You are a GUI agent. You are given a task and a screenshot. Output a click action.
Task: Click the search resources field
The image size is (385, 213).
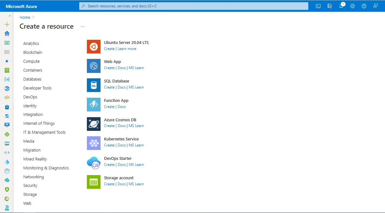tap(193, 6)
